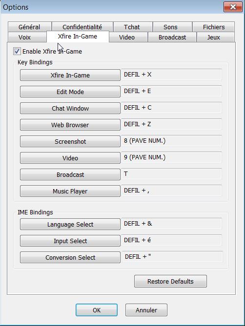Switch to the Confidentialité tab
The image size is (245, 326).
pos(82,27)
